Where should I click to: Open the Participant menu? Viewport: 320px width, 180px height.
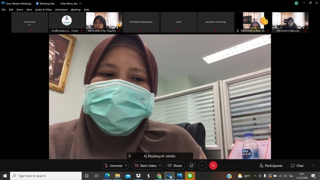click(61, 10)
